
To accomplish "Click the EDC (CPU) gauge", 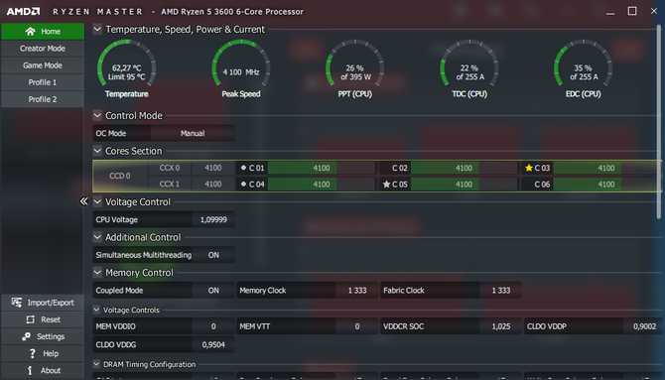I will 584,63.
